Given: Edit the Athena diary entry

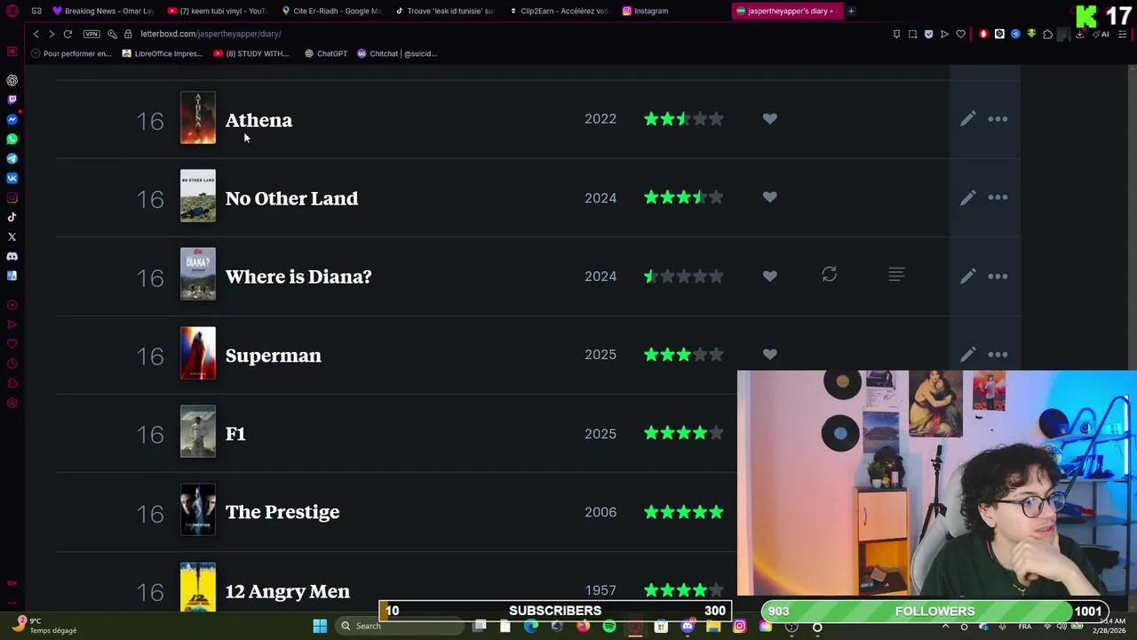Looking at the screenshot, I should click(967, 119).
